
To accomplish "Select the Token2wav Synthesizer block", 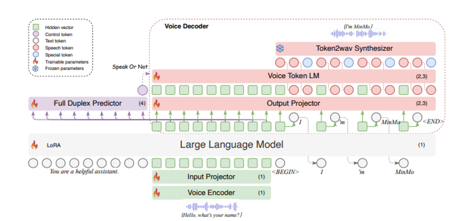I will 356,49.
